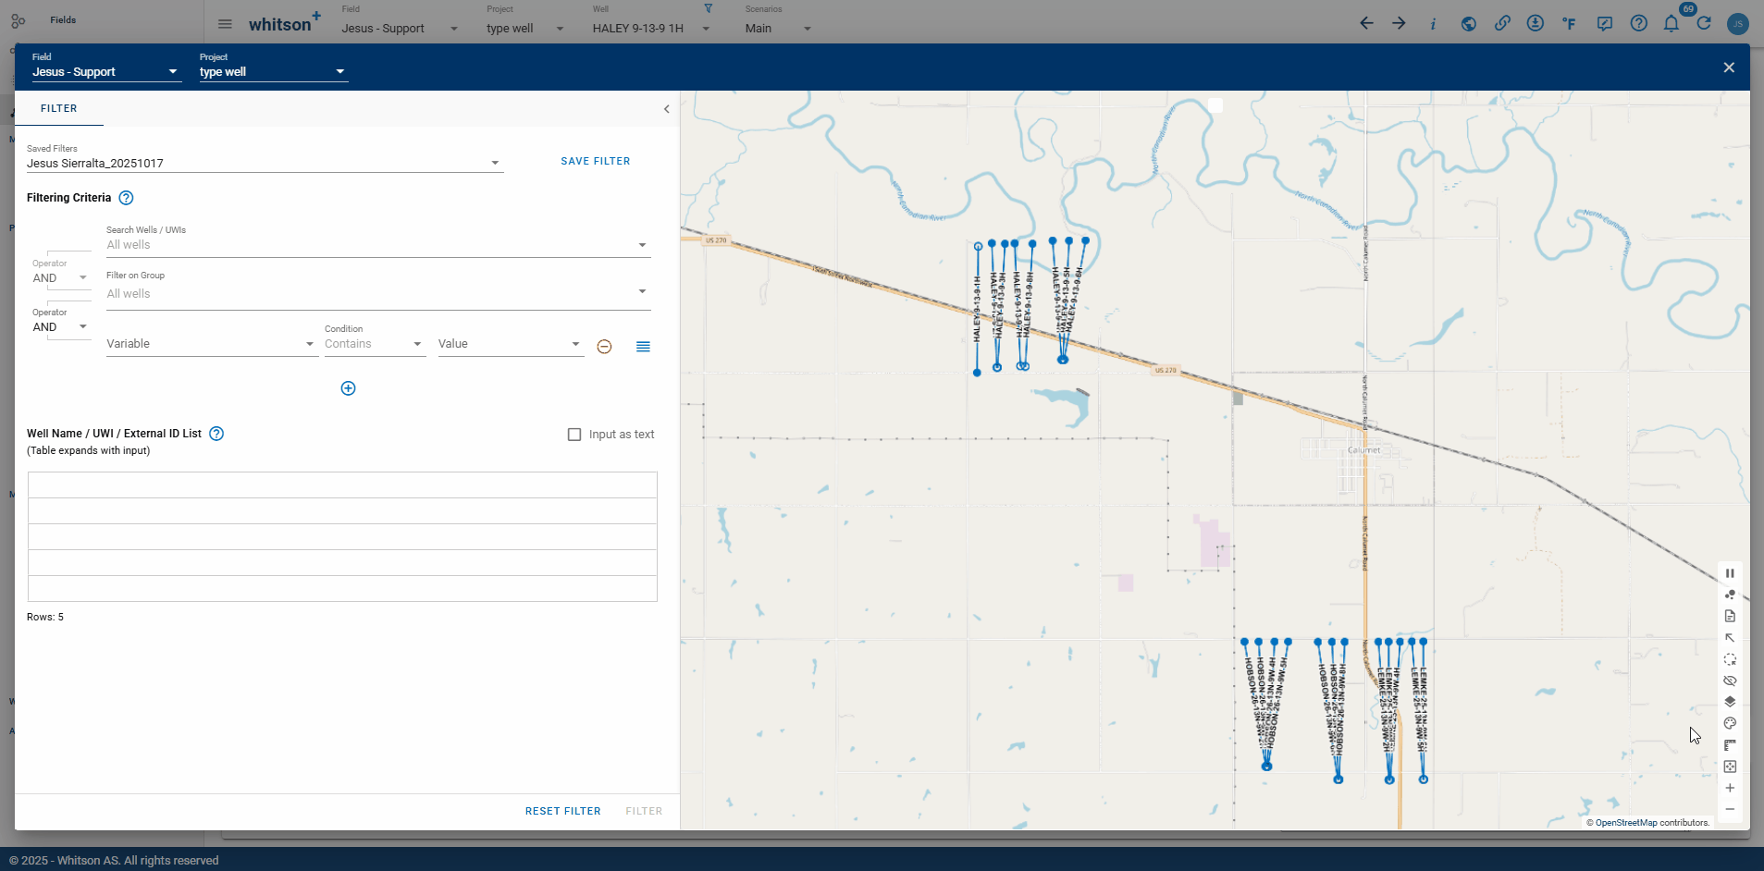The image size is (1764, 871).
Task: Click the SAVE FILTER button
Action: click(595, 161)
